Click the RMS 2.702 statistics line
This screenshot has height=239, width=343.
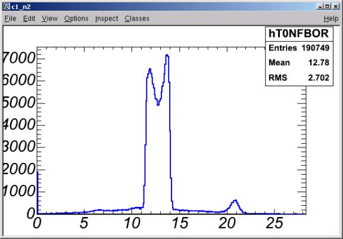point(299,77)
